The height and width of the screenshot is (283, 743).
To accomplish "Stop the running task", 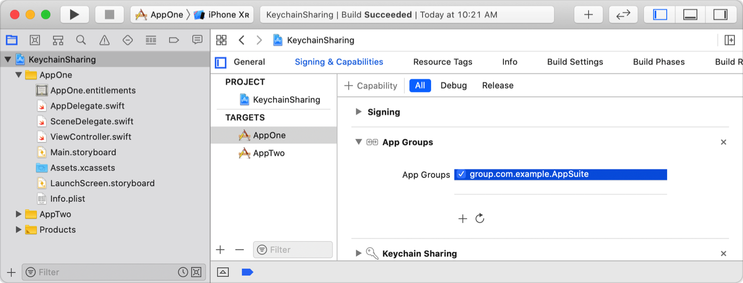I will [x=110, y=15].
